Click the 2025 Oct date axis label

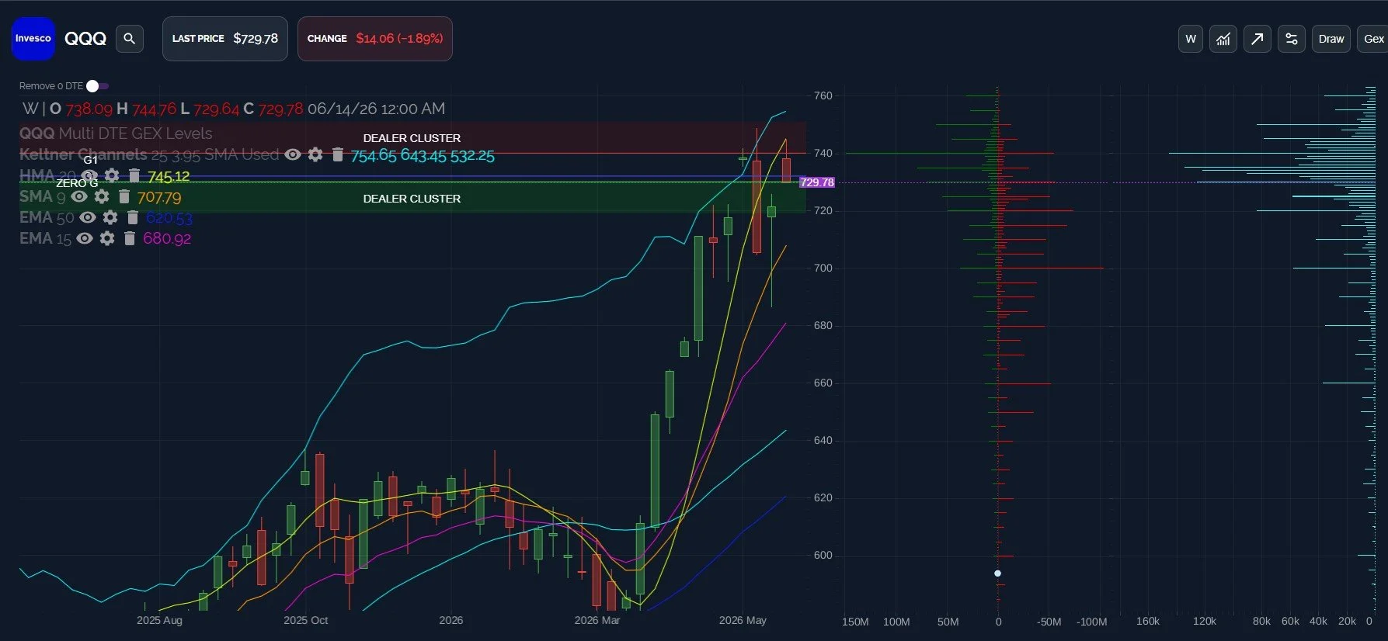tap(305, 620)
